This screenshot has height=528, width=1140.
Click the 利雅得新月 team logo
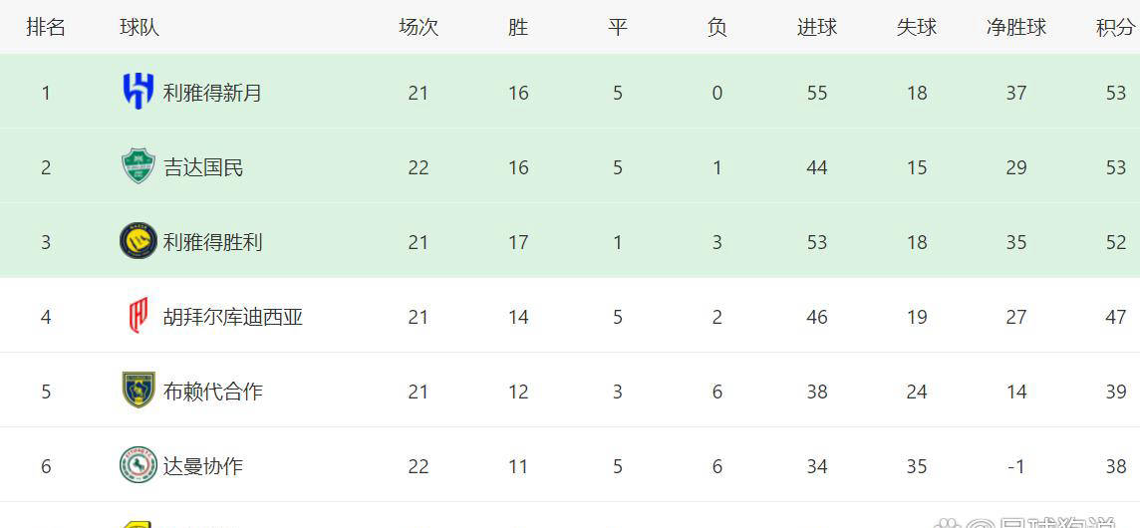coord(138,92)
